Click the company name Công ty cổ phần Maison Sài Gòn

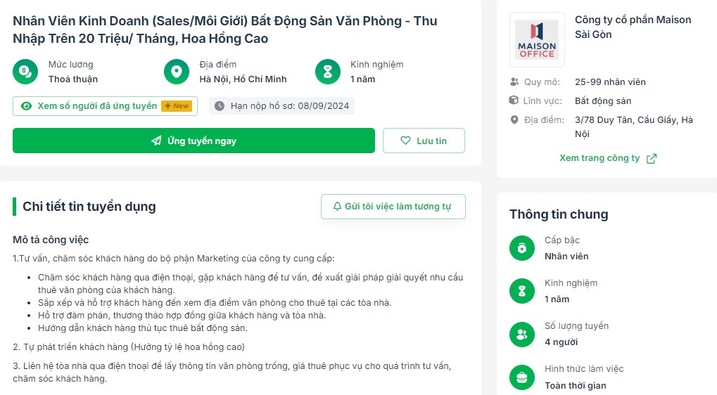coord(633,27)
